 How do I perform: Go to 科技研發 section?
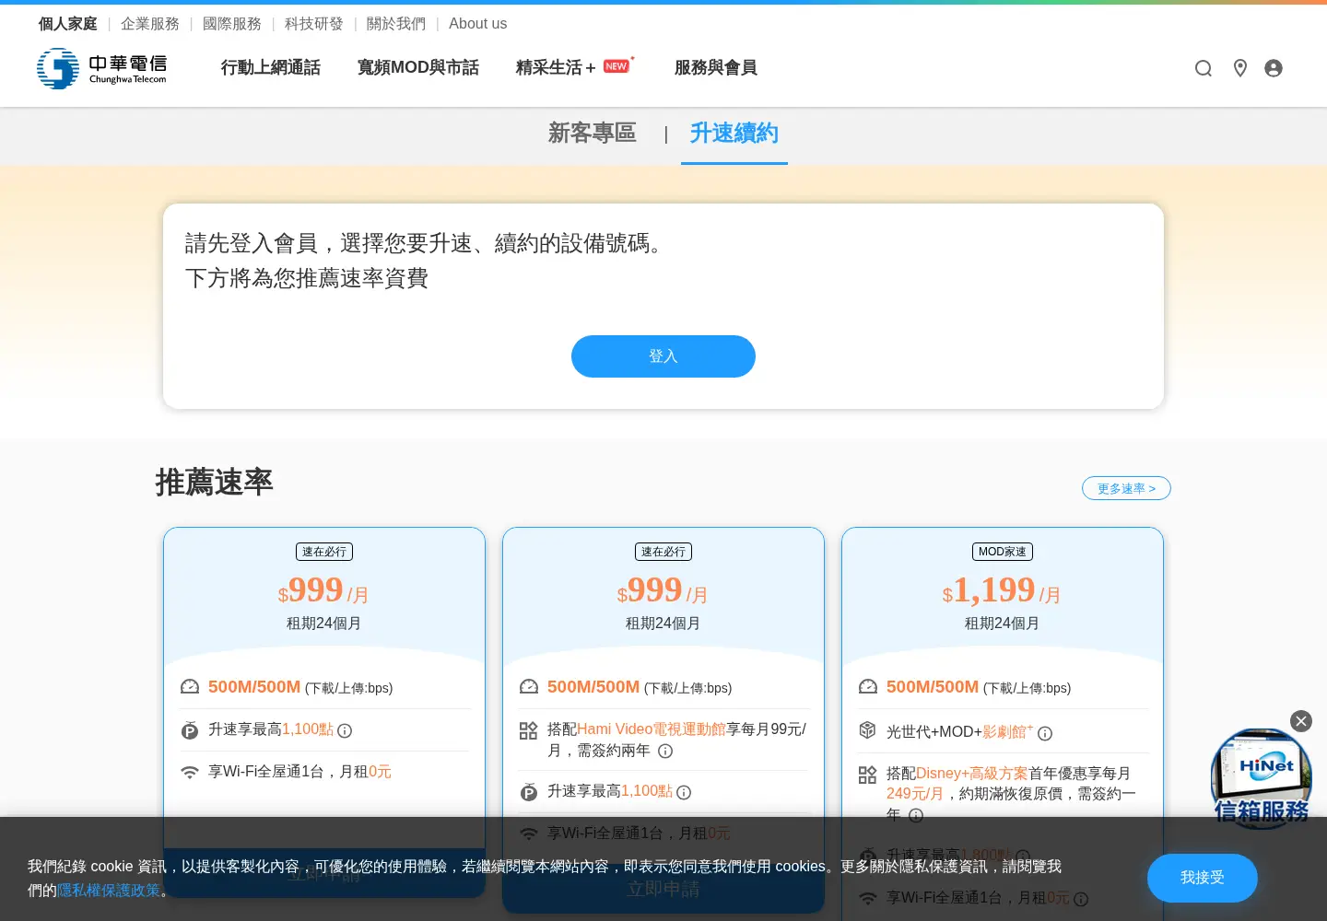point(314,24)
